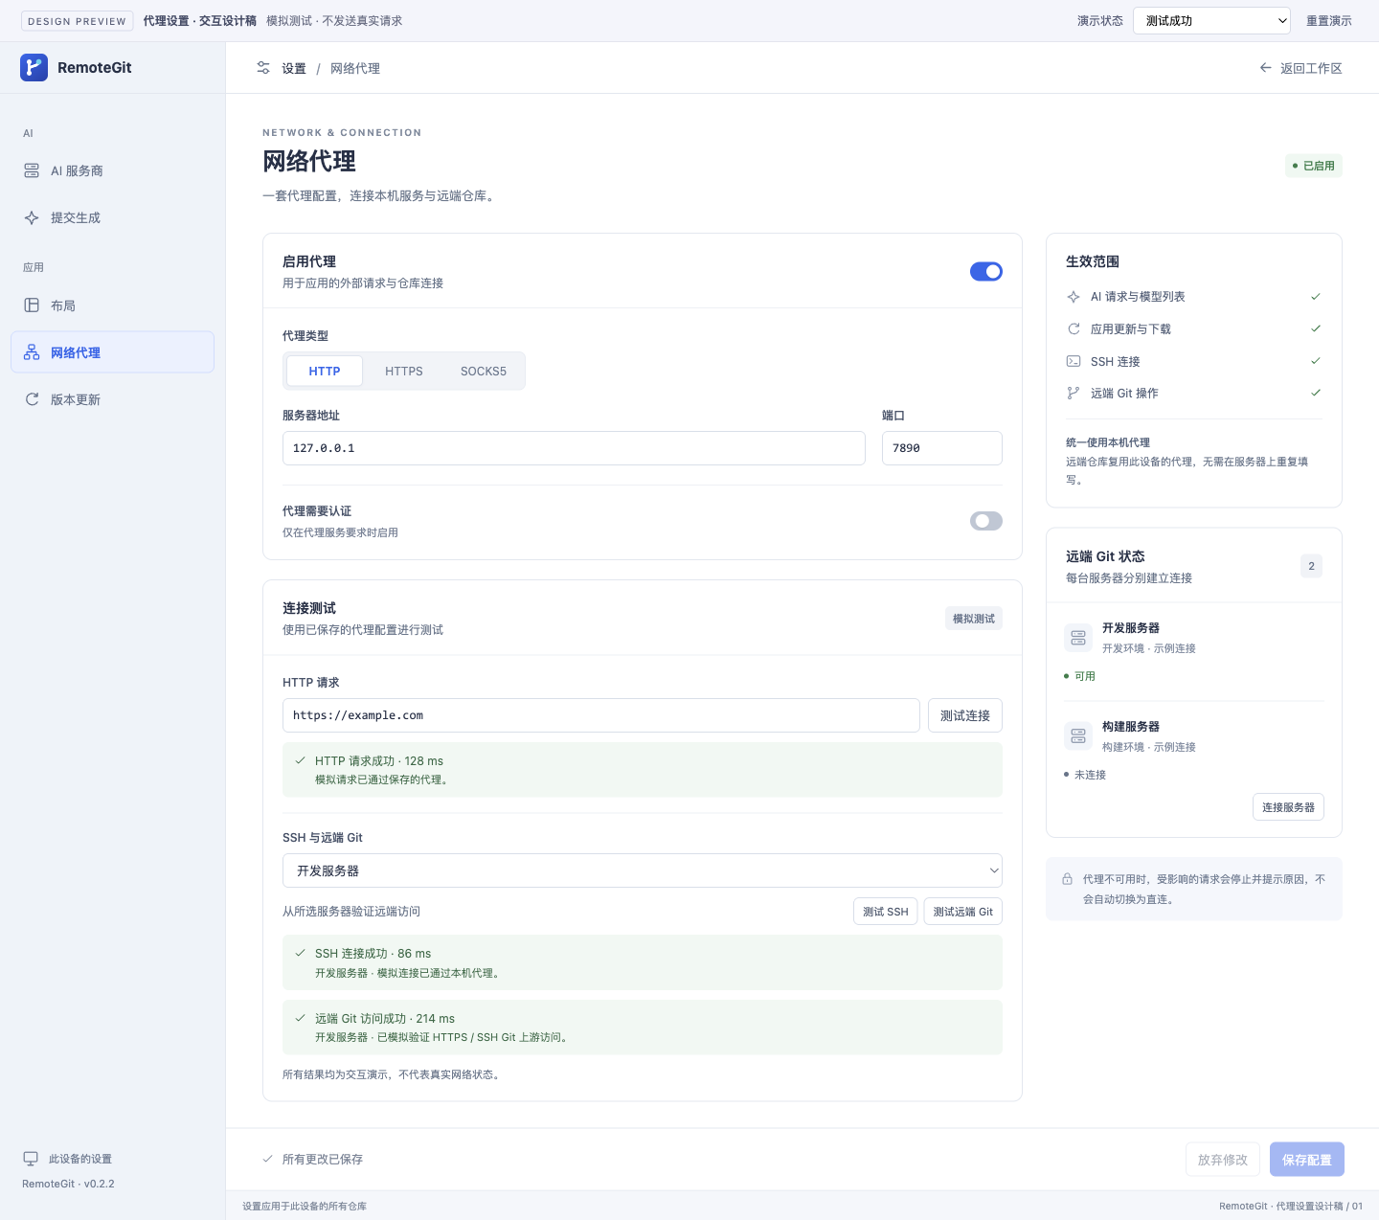Click the monitor icon beside 此设备的设置
This screenshot has height=1220, width=1379.
pyautogui.click(x=32, y=1159)
